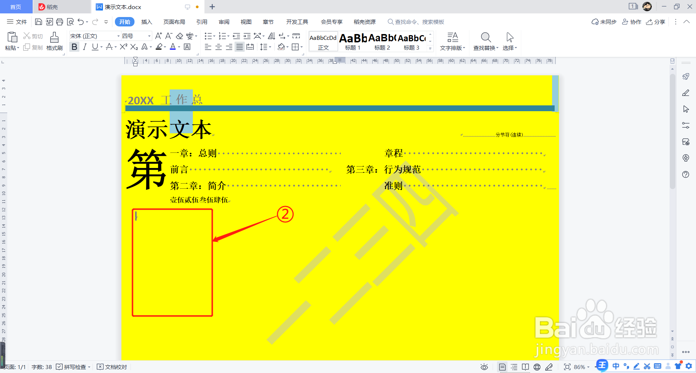Image resolution: width=696 pixels, height=373 pixels.
Task: Open Print Preview from quick access toolbar
Action: point(70,22)
